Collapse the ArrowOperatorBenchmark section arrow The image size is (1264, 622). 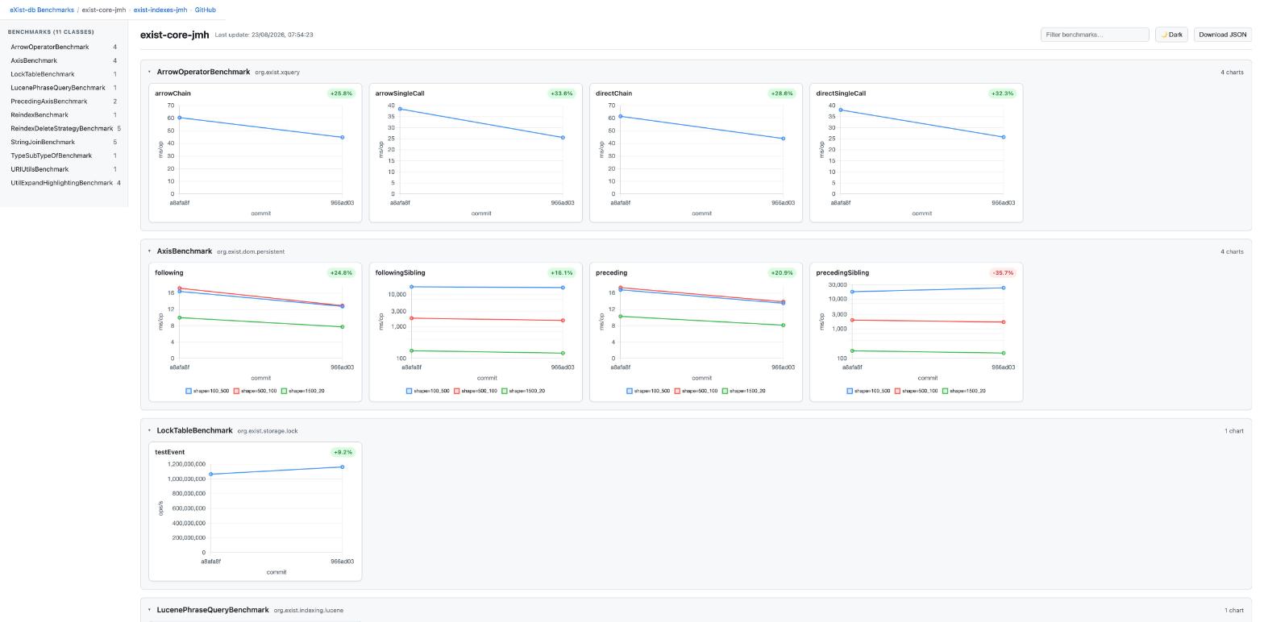pos(149,72)
